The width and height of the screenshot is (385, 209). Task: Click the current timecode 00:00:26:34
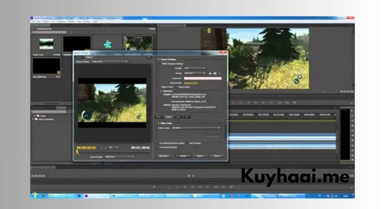click(x=86, y=148)
